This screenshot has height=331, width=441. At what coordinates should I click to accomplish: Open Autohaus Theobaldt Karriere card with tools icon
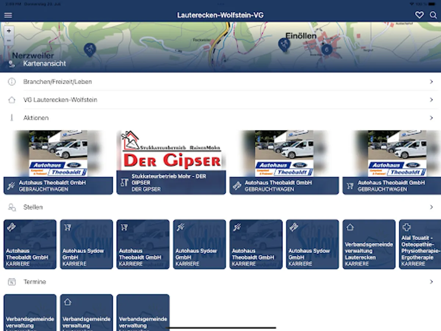point(256,244)
